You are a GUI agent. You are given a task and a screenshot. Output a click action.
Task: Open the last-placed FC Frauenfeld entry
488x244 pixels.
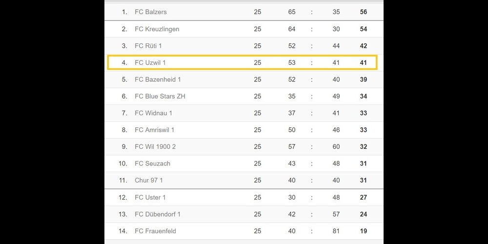click(x=155, y=231)
